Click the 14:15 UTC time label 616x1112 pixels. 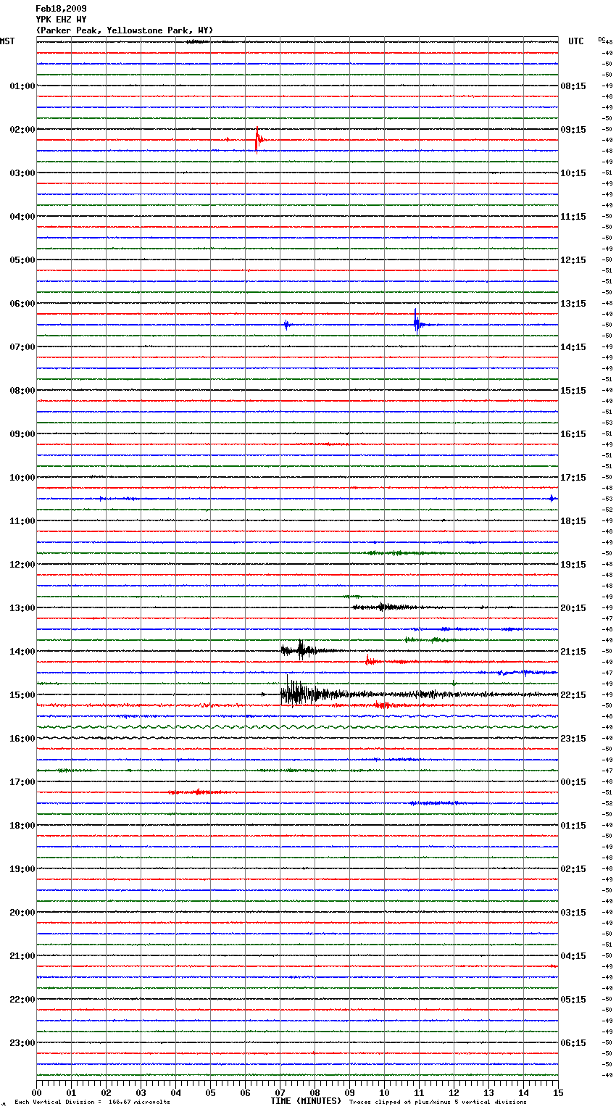point(573,347)
